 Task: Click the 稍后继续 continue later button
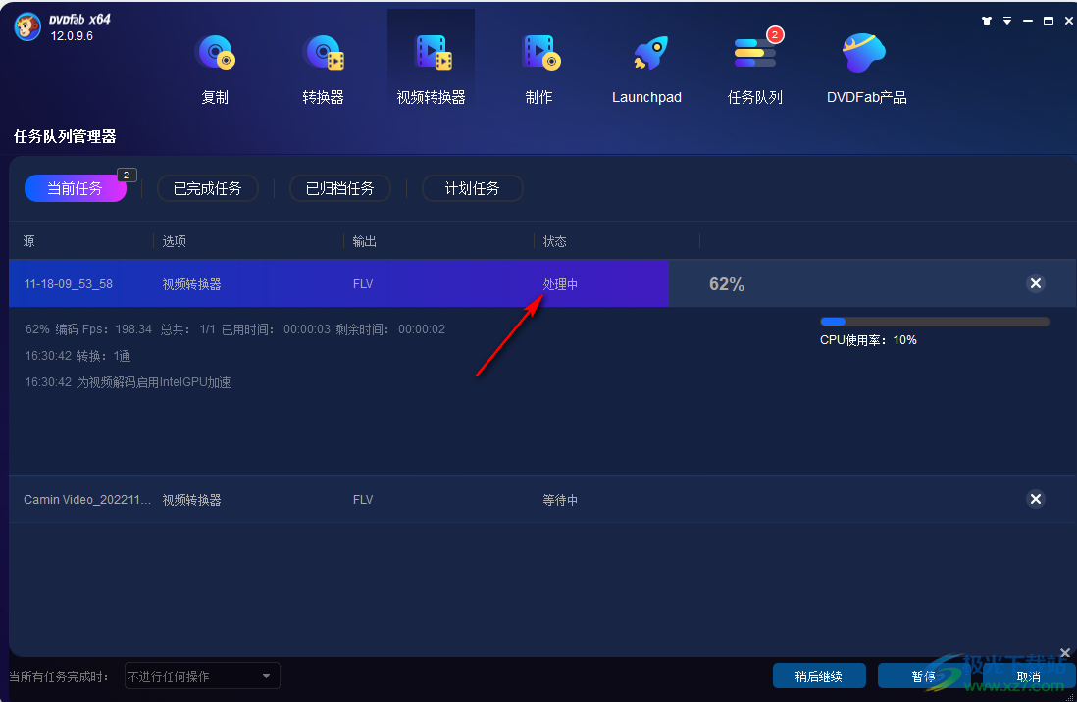pyautogui.click(x=819, y=676)
